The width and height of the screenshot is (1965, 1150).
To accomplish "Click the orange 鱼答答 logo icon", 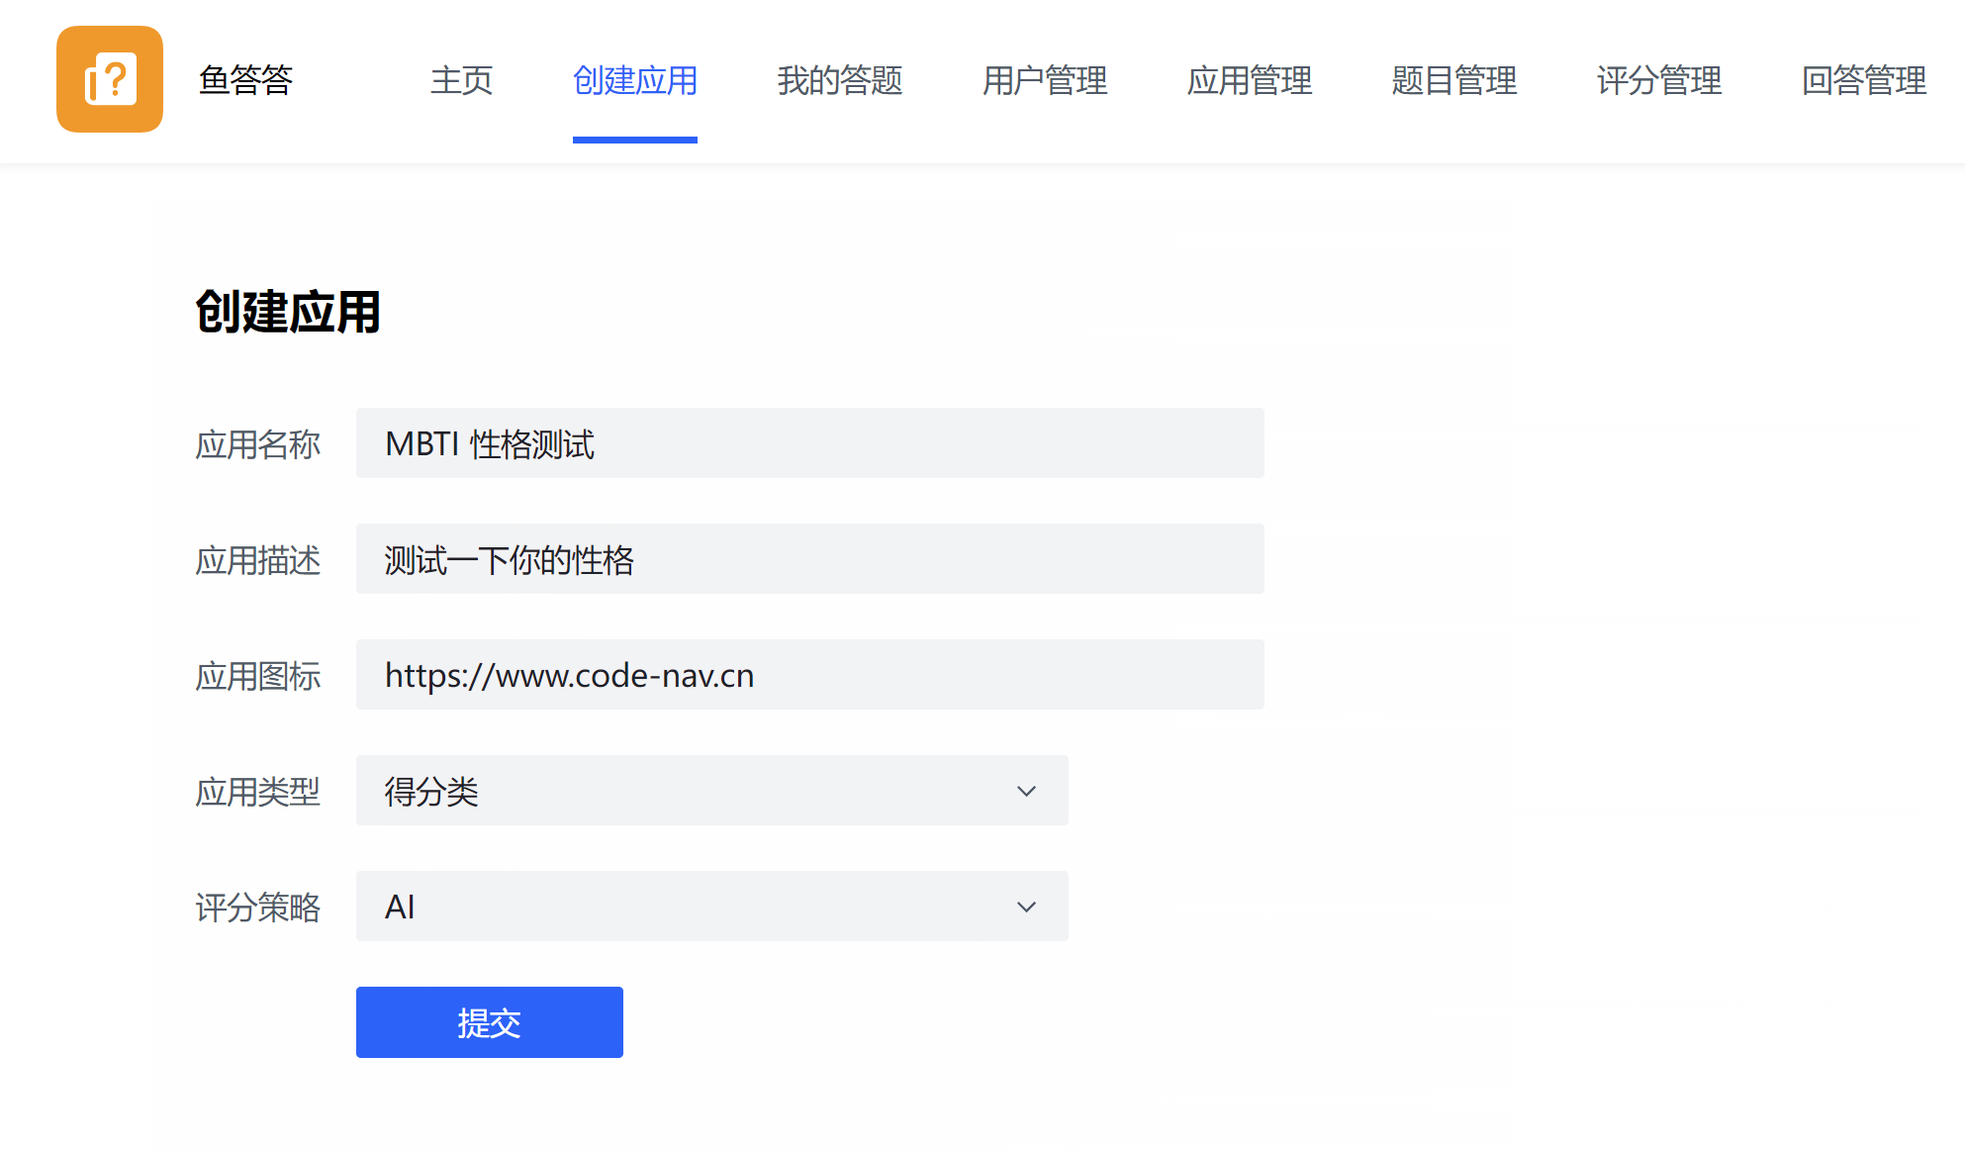I will click(x=110, y=79).
